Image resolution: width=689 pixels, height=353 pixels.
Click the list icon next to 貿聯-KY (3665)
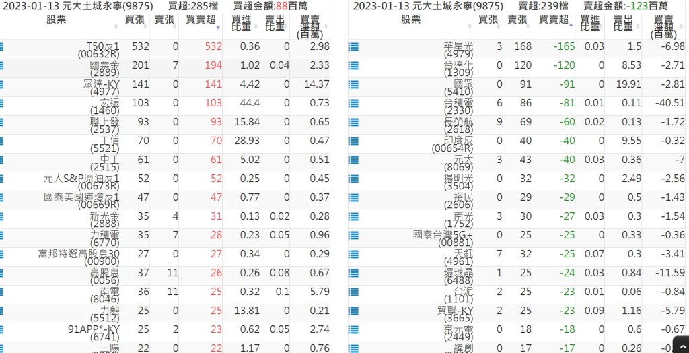point(353,311)
